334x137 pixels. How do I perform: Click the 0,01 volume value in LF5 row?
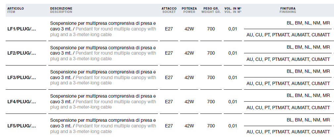(x=233, y=126)
